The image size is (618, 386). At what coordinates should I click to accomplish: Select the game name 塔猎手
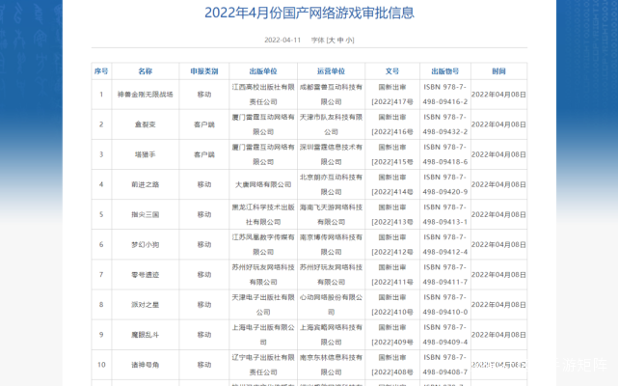(x=145, y=154)
